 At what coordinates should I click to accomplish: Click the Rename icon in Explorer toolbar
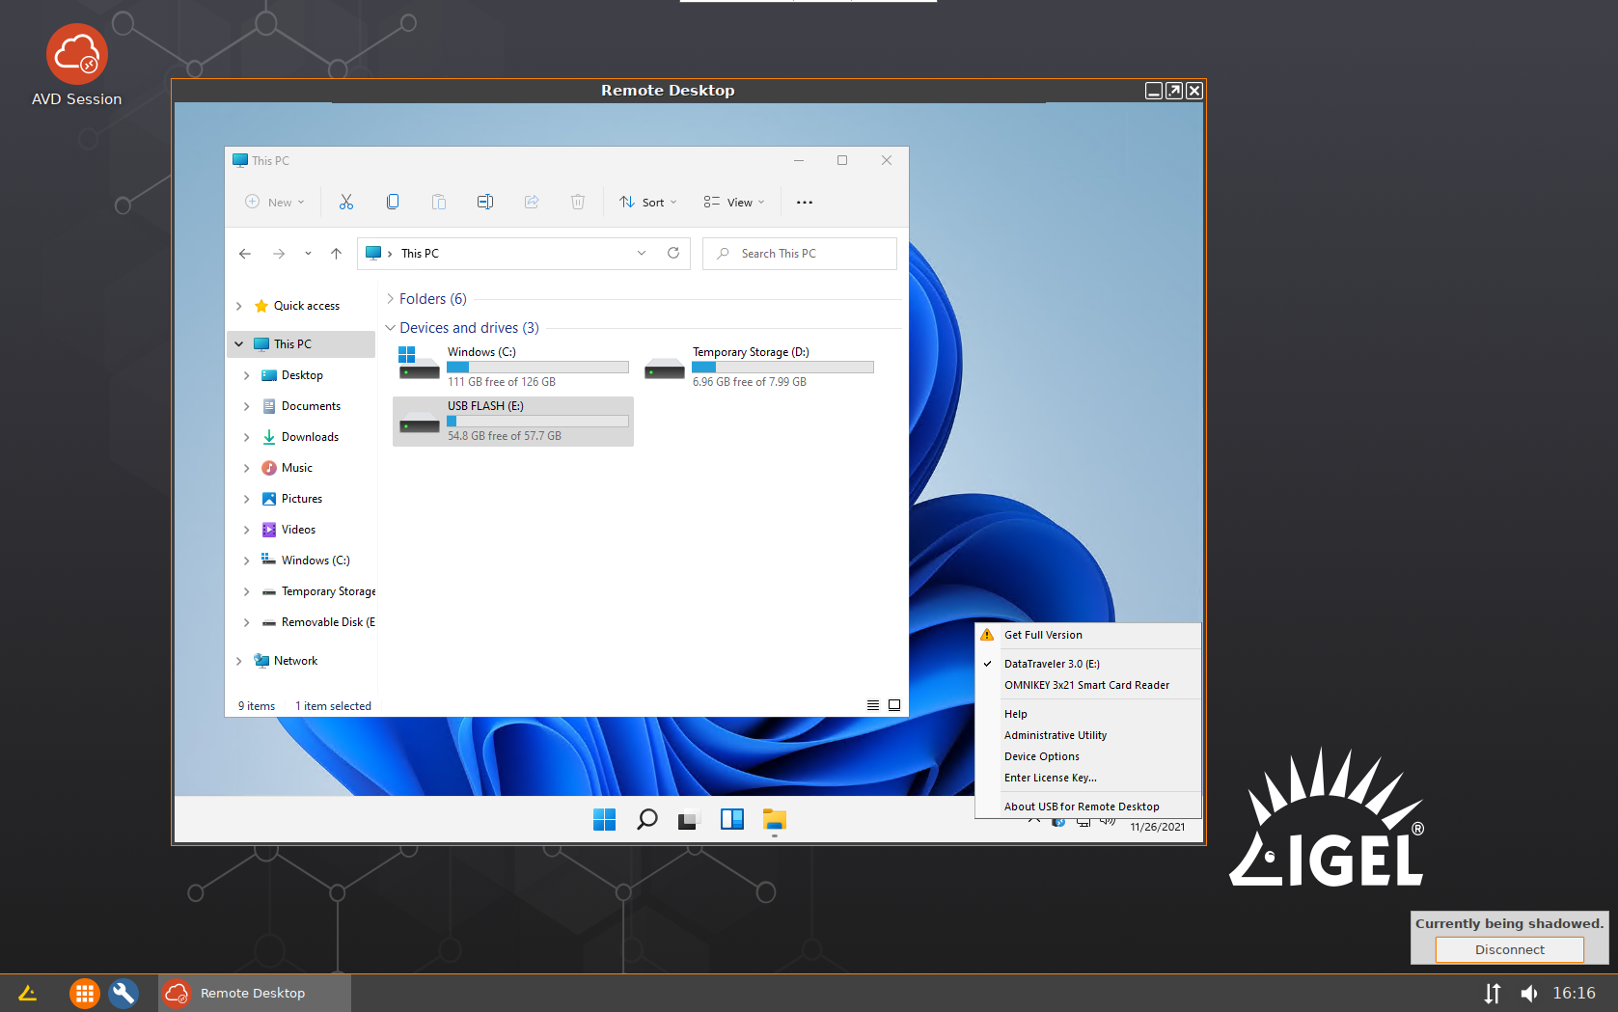pos(485,202)
